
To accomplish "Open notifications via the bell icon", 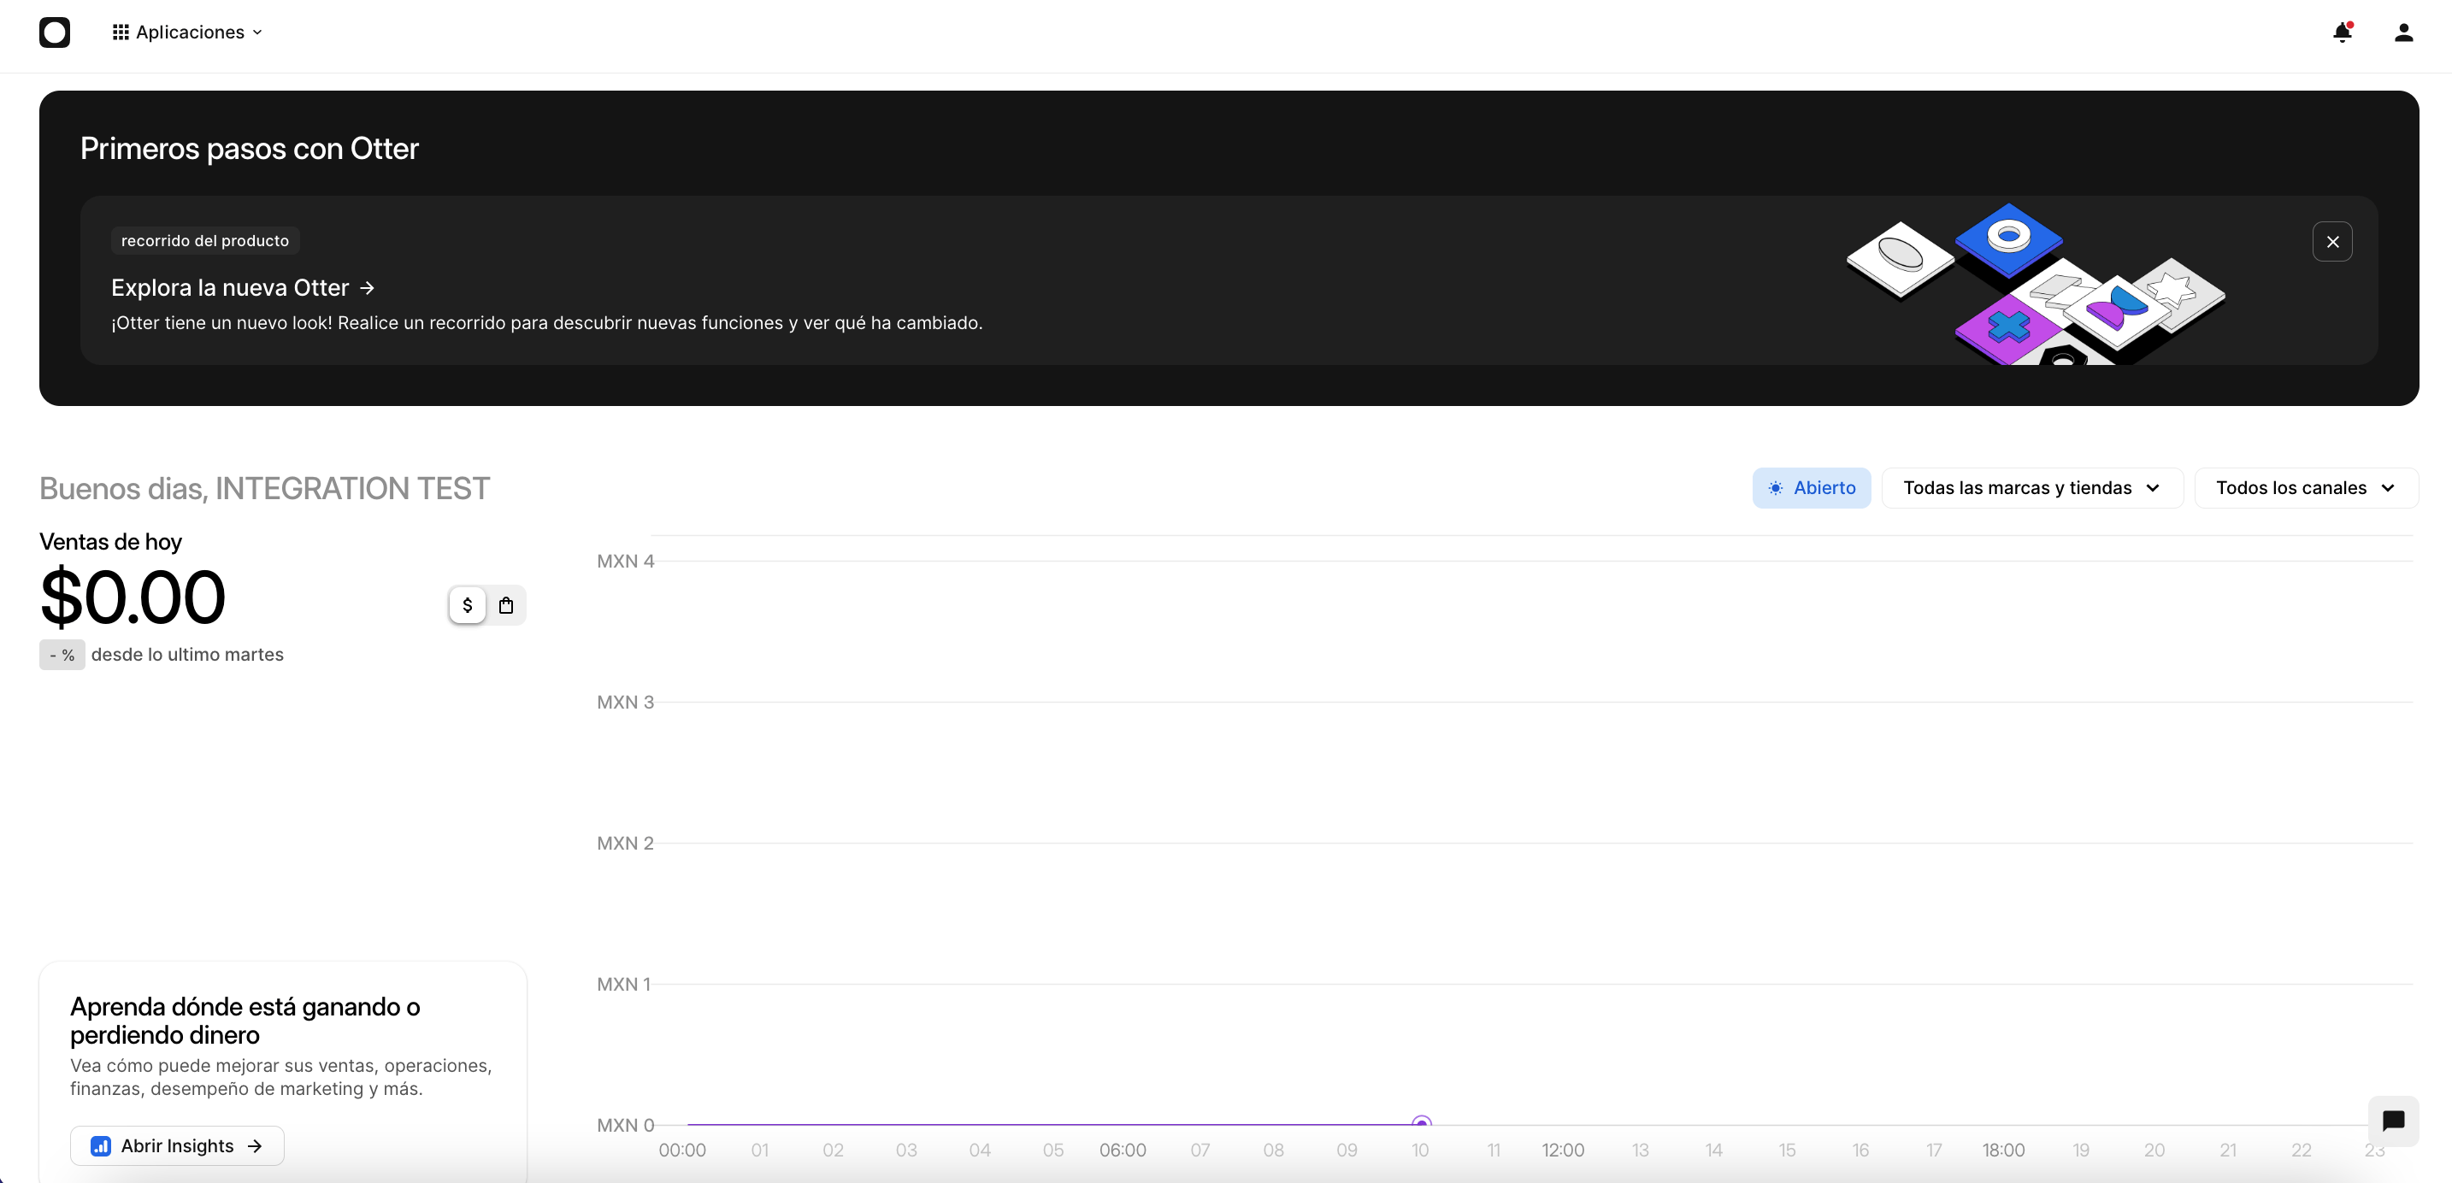I will tap(2342, 32).
